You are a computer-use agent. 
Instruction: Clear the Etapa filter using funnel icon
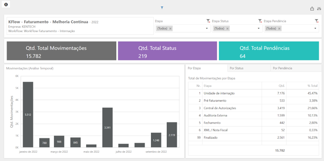point(208,21)
